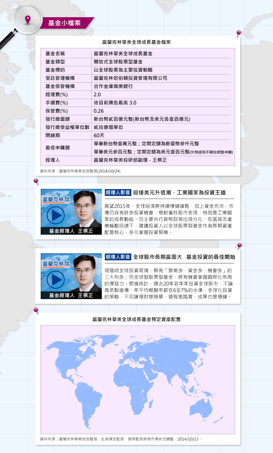
Task: Click the pushpin on the fund profile card
Action: pos(239,33)
